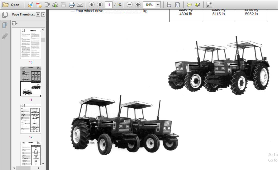278x170 pixels.
Task: Open the Attachments paperclip panel
Action: (x=5, y=36)
